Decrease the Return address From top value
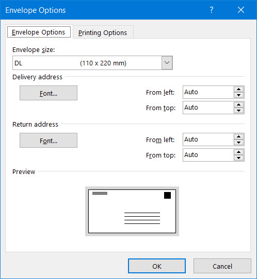This screenshot has width=257, height=279. [x=239, y=158]
